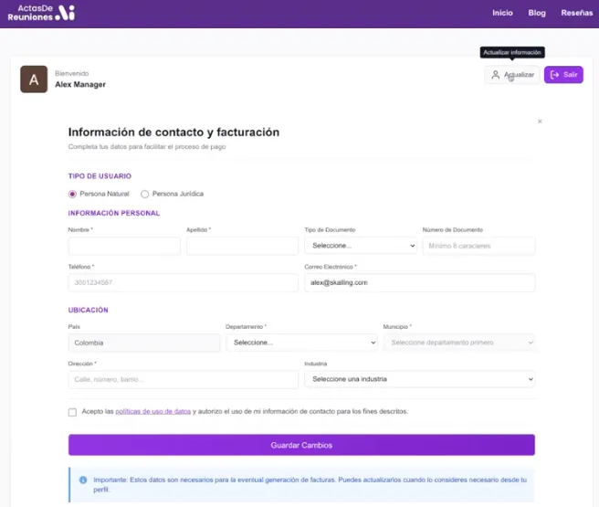Accept the data use policies checkbox
The width and height of the screenshot is (599, 507).
(x=73, y=412)
